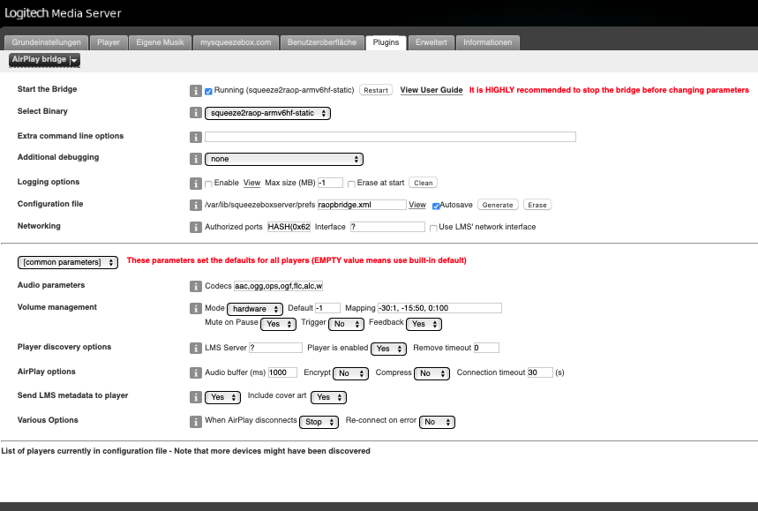Click Generate configuration button
The height and width of the screenshot is (511, 758).
pyautogui.click(x=498, y=205)
